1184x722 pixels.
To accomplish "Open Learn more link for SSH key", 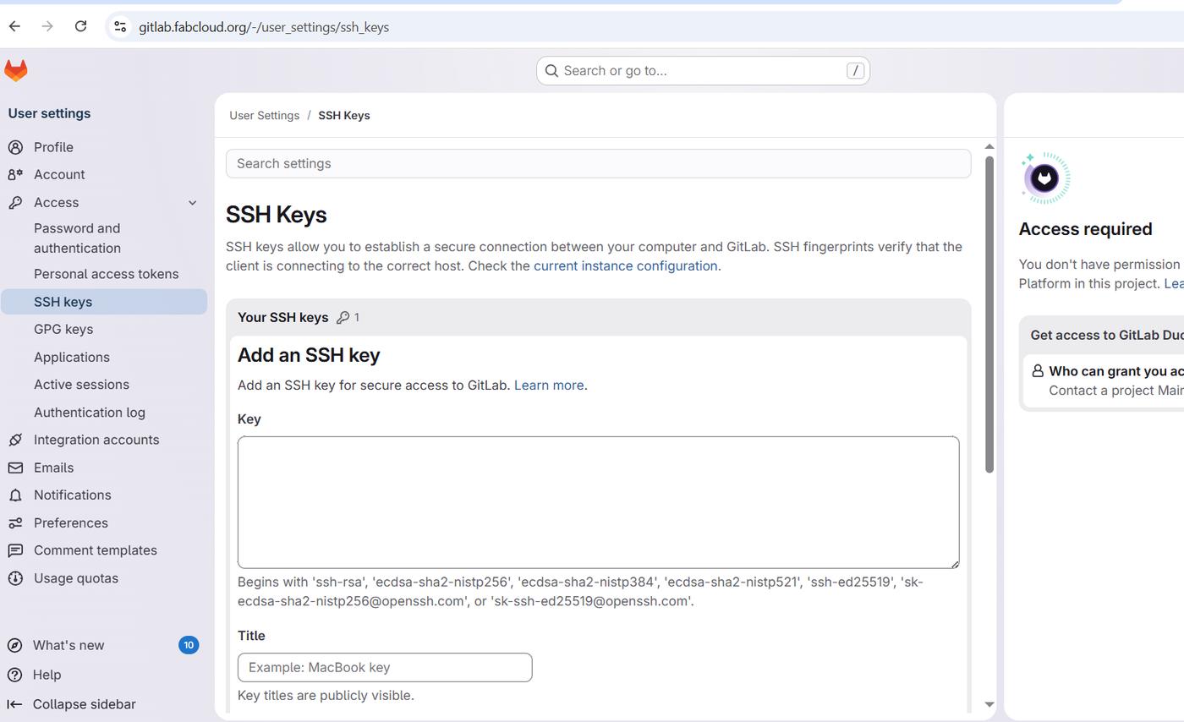I will point(549,386).
